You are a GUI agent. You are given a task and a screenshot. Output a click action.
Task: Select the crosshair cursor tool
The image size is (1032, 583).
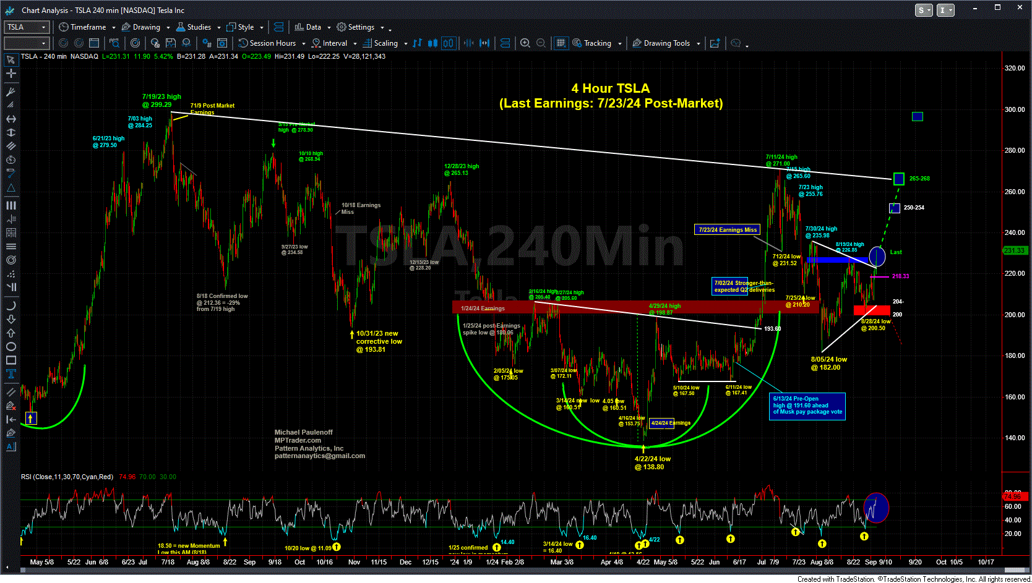(x=11, y=73)
